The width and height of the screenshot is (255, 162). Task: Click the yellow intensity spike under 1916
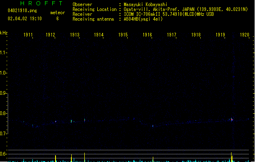pos(153,159)
